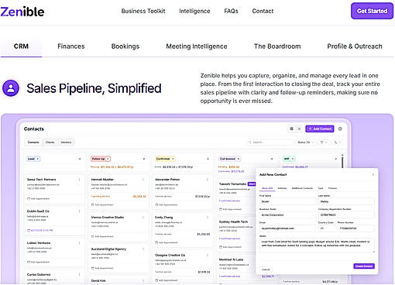Add appointment for Emily Zhang
395x285 pixels.
click(167, 242)
